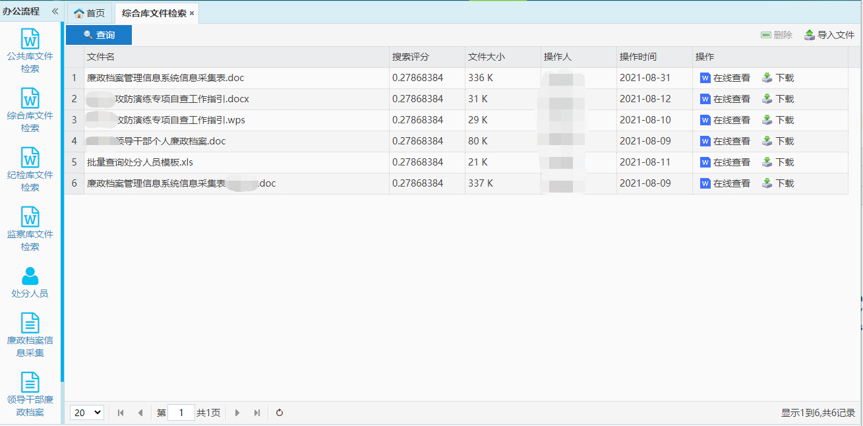Jump to the last page arrow
The height and width of the screenshot is (426, 863).
pyautogui.click(x=256, y=413)
